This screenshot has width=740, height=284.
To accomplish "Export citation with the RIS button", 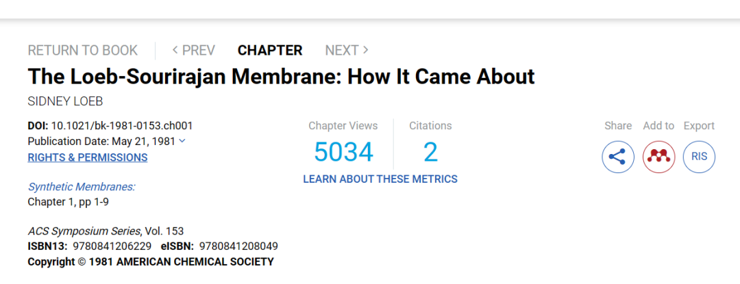I will (x=699, y=157).
